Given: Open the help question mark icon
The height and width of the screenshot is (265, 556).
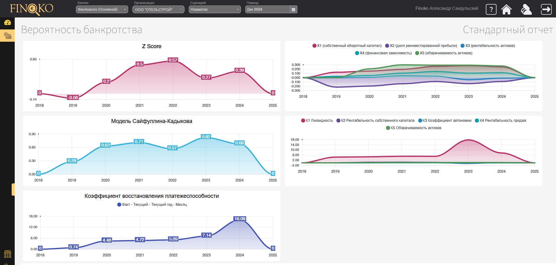Looking at the screenshot, I should click(x=491, y=9).
